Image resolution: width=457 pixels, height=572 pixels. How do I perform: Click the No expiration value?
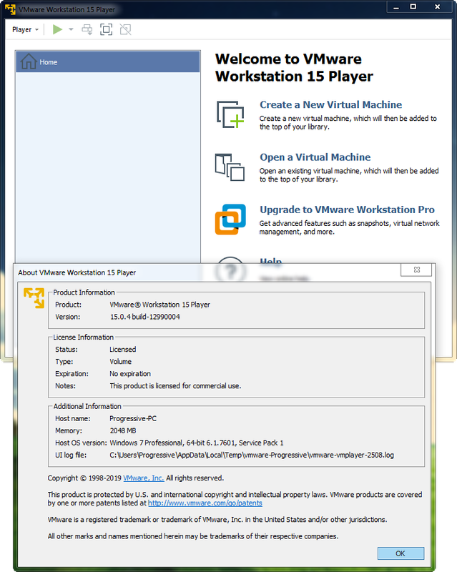[x=130, y=373]
